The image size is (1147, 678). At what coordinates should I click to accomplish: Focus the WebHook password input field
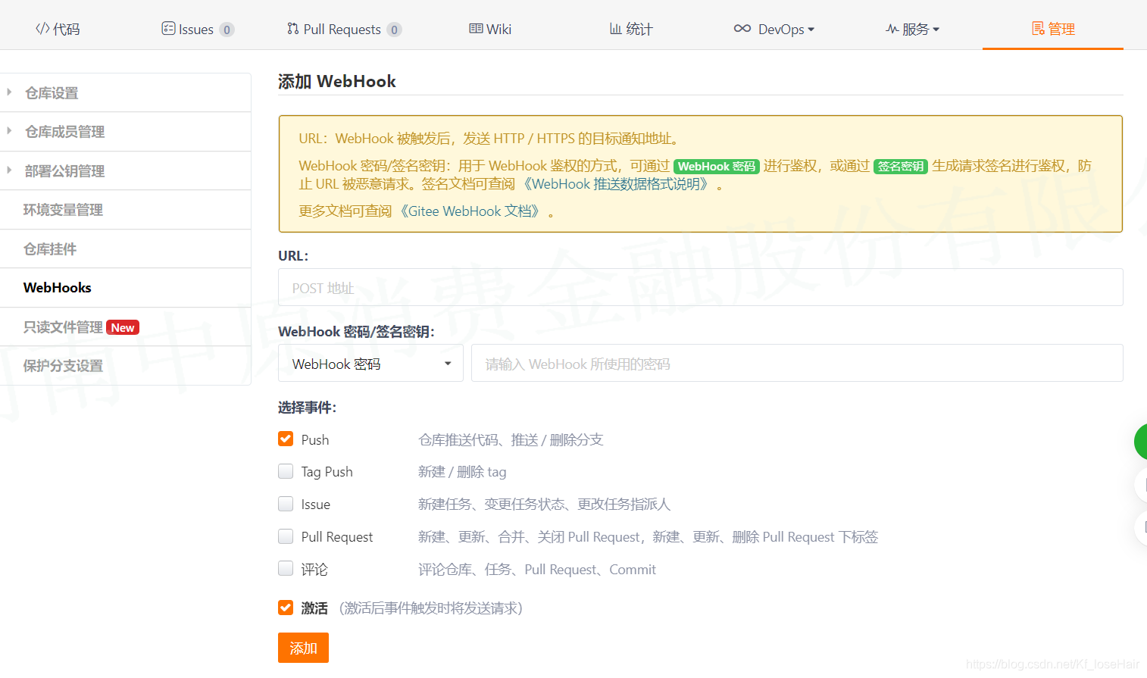(797, 363)
